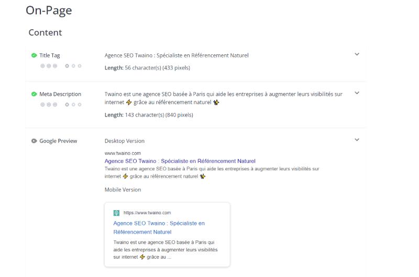Click the green check icon beside Meta Description
The height and width of the screenshot is (277, 419).
34,94
